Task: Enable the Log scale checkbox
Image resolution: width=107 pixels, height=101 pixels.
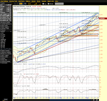Action: pos(43,4)
